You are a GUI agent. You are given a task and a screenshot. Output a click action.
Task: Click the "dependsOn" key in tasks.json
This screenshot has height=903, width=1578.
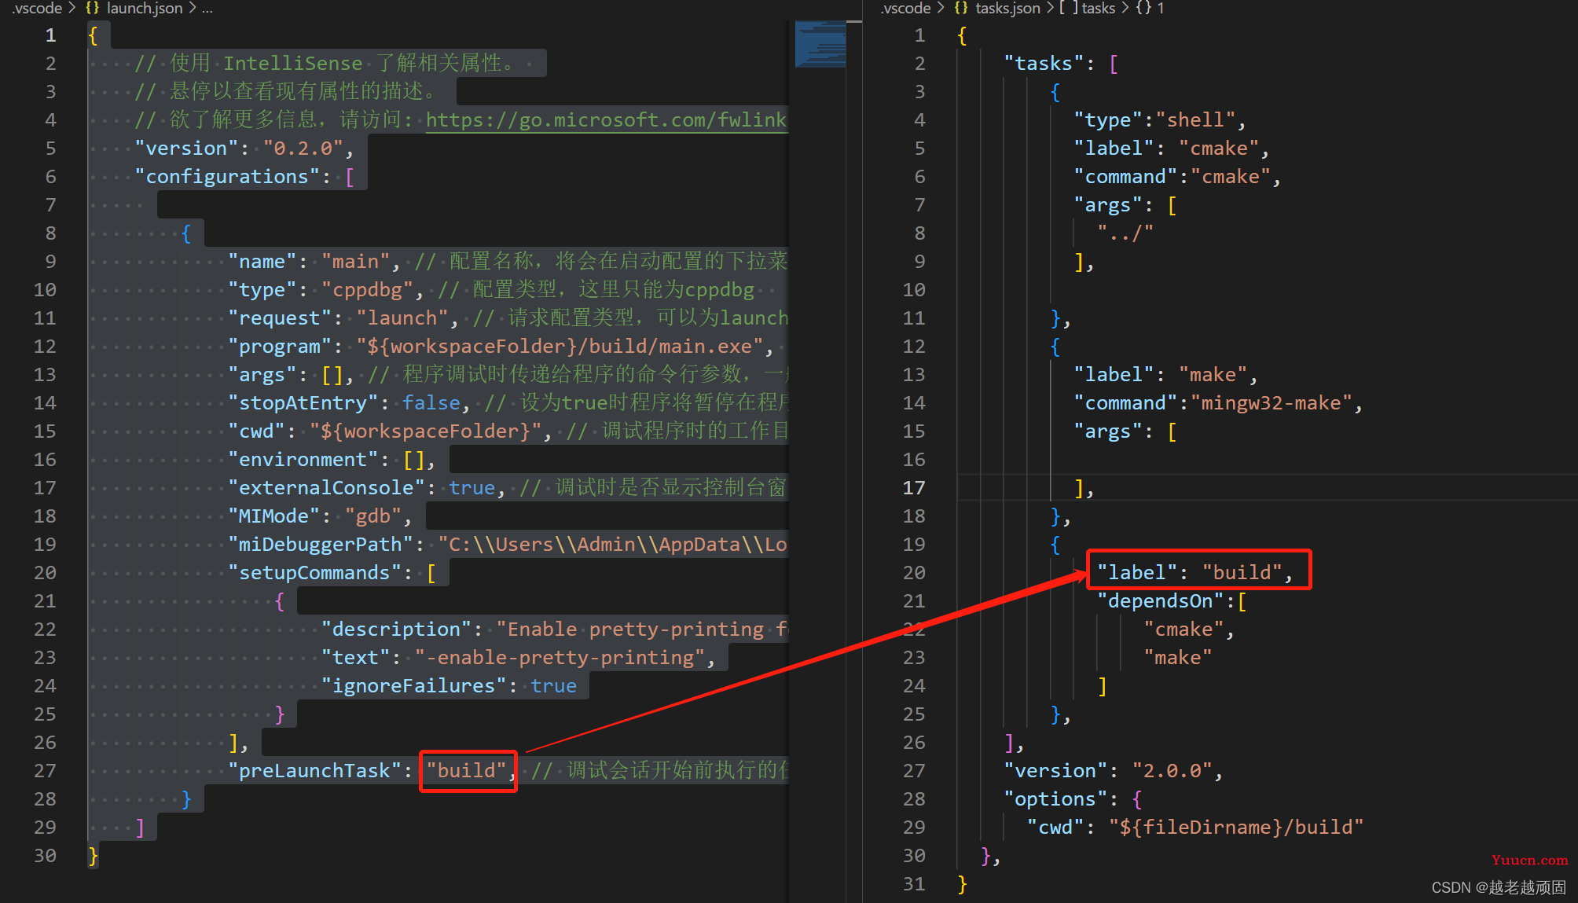click(1161, 600)
